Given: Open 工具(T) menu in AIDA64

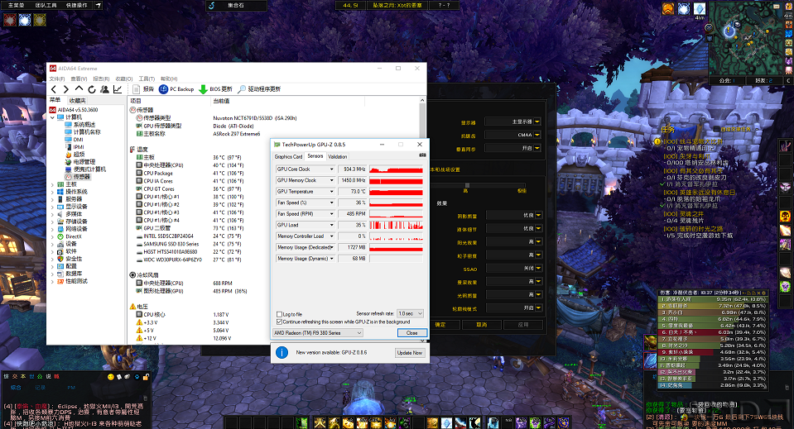Looking at the screenshot, I should 147,79.
